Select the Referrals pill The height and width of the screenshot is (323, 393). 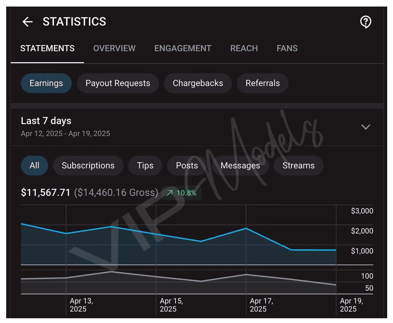[263, 83]
